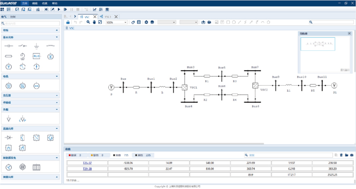The height and width of the screenshot is (189, 356).
Task: Click the navigator thumbnail preview
Action: (x=317, y=44)
